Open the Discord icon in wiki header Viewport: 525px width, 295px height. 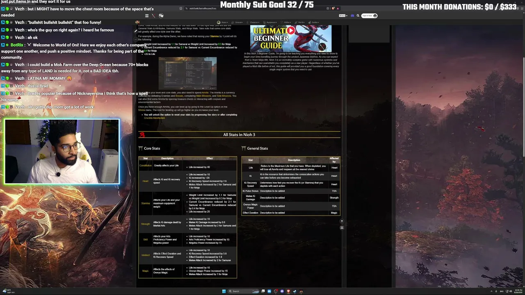(x=352, y=16)
